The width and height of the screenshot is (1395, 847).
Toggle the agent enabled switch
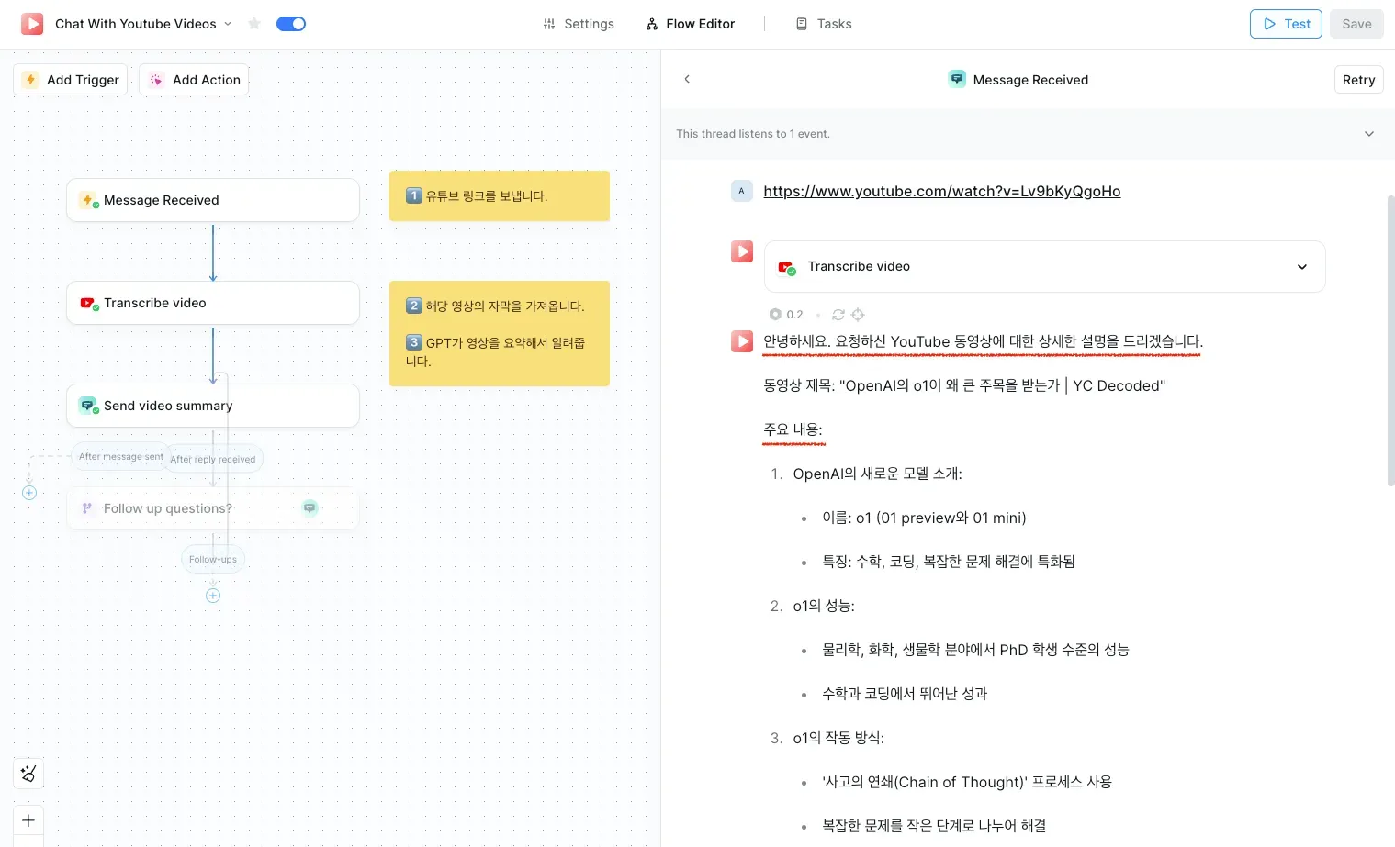(291, 24)
